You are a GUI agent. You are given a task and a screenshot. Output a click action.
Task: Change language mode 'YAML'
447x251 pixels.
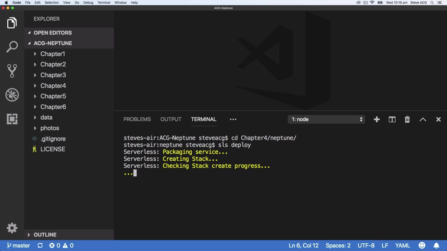click(403, 245)
